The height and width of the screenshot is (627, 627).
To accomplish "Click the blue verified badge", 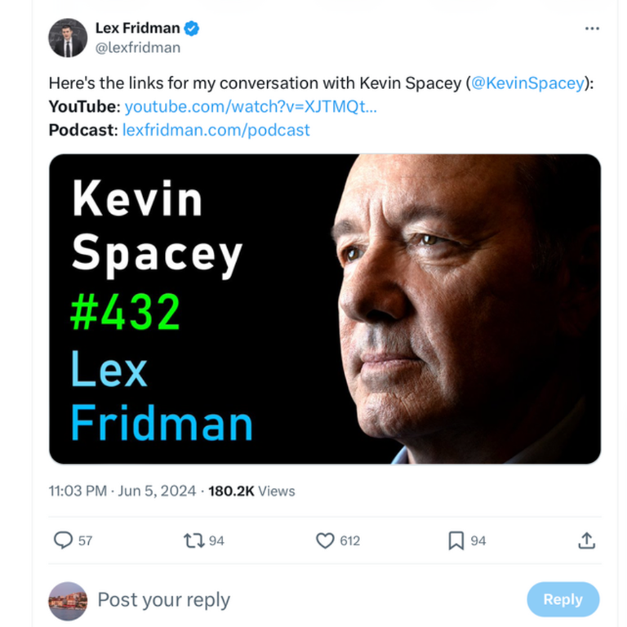I will pos(192,29).
